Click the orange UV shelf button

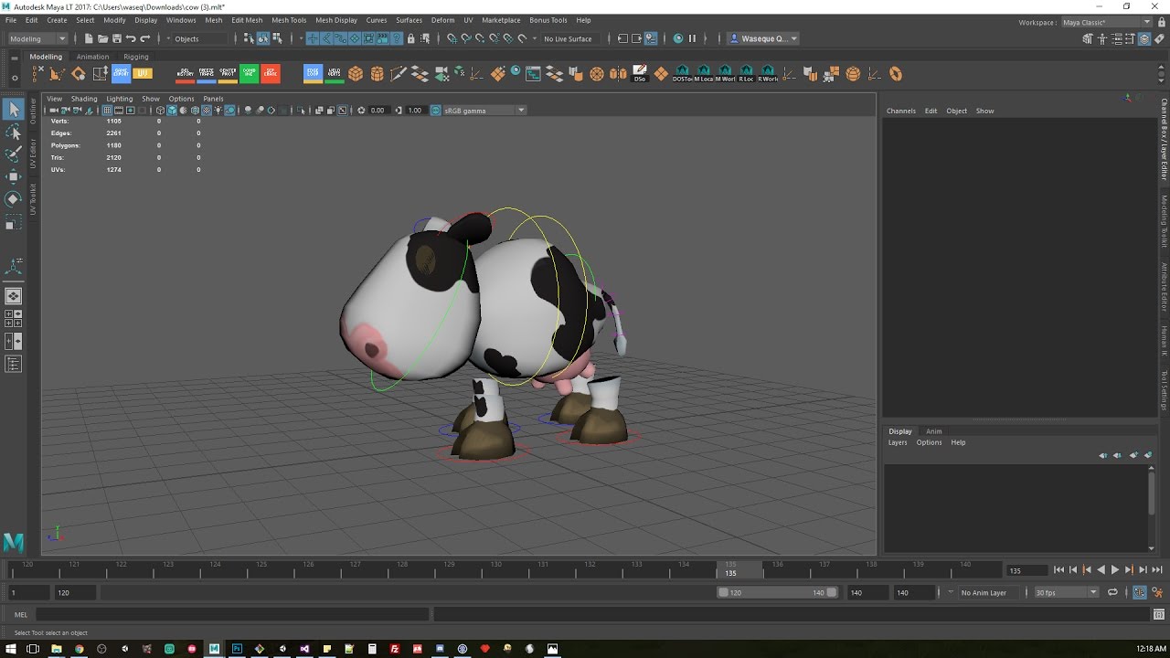142,74
